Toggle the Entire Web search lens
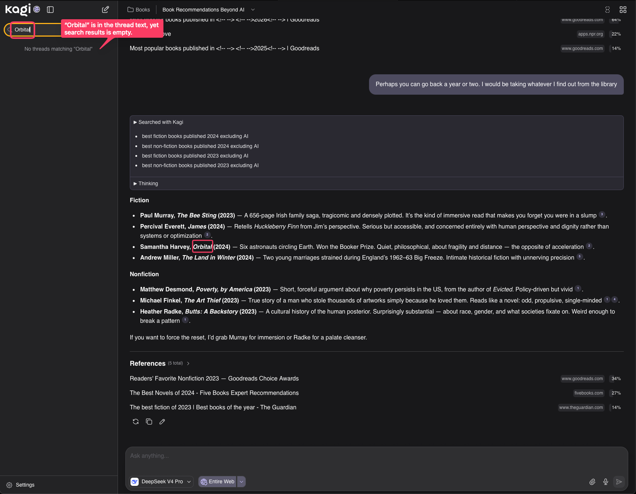 pyautogui.click(x=217, y=481)
